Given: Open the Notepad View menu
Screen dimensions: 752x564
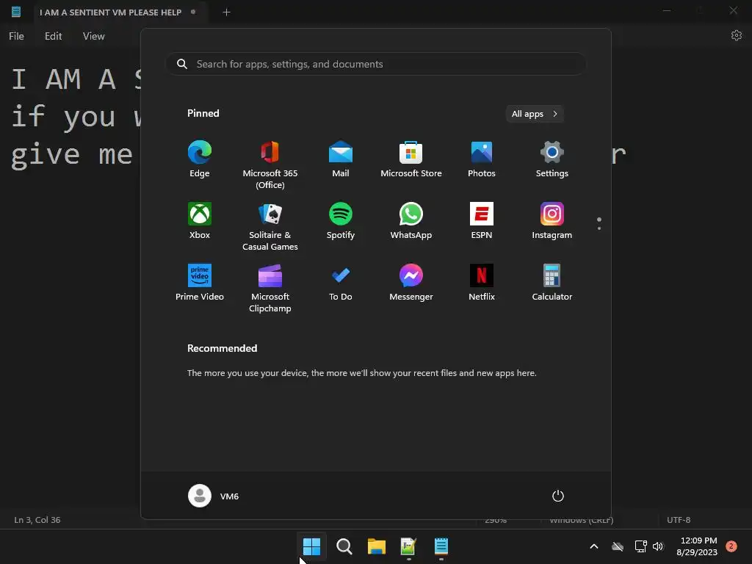Looking at the screenshot, I should (x=93, y=36).
